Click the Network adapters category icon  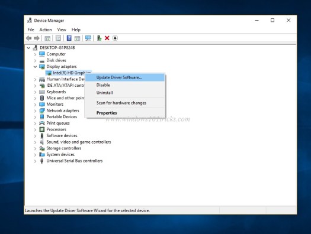(42, 110)
